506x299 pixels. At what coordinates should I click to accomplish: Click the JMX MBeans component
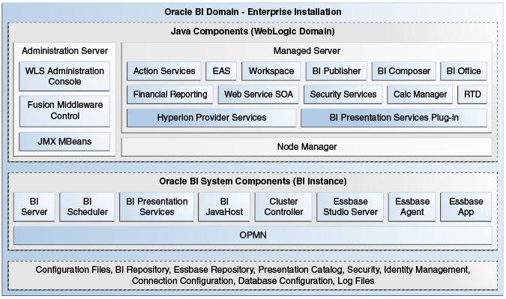[x=64, y=142]
